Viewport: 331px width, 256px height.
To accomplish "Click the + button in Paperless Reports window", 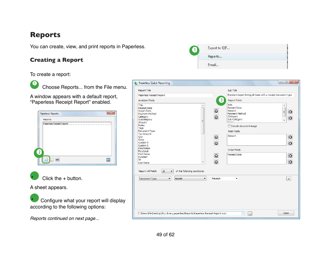I will coord(46,160).
